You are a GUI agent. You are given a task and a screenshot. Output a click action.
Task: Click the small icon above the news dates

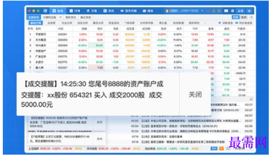(x=251, y=99)
